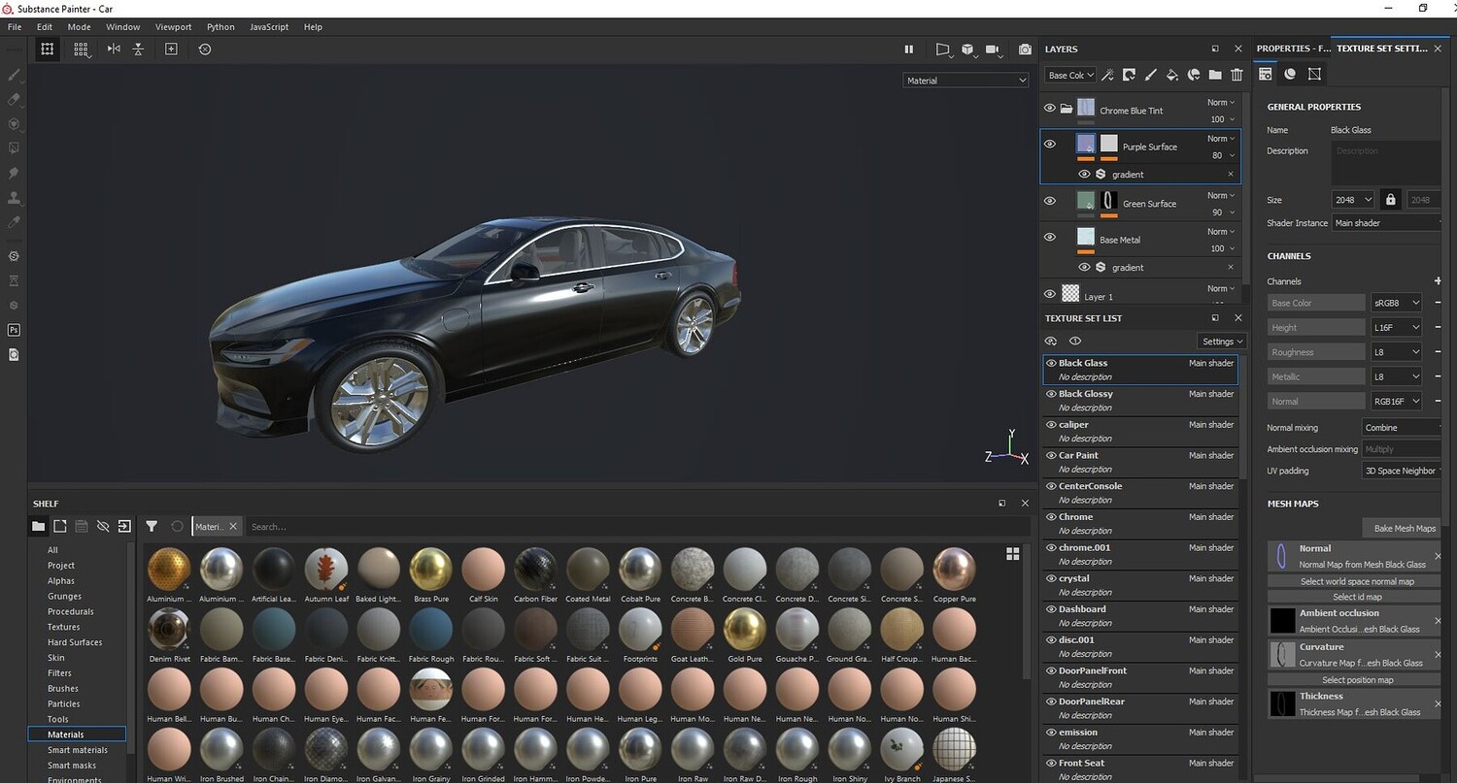Select the Eraser tool
Viewport: 1457px width, 783px height.
point(14,99)
